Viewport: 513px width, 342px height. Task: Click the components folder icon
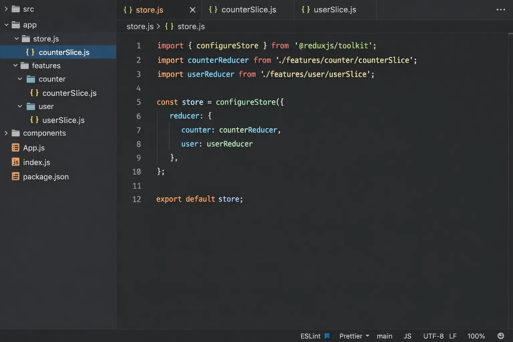(x=16, y=133)
